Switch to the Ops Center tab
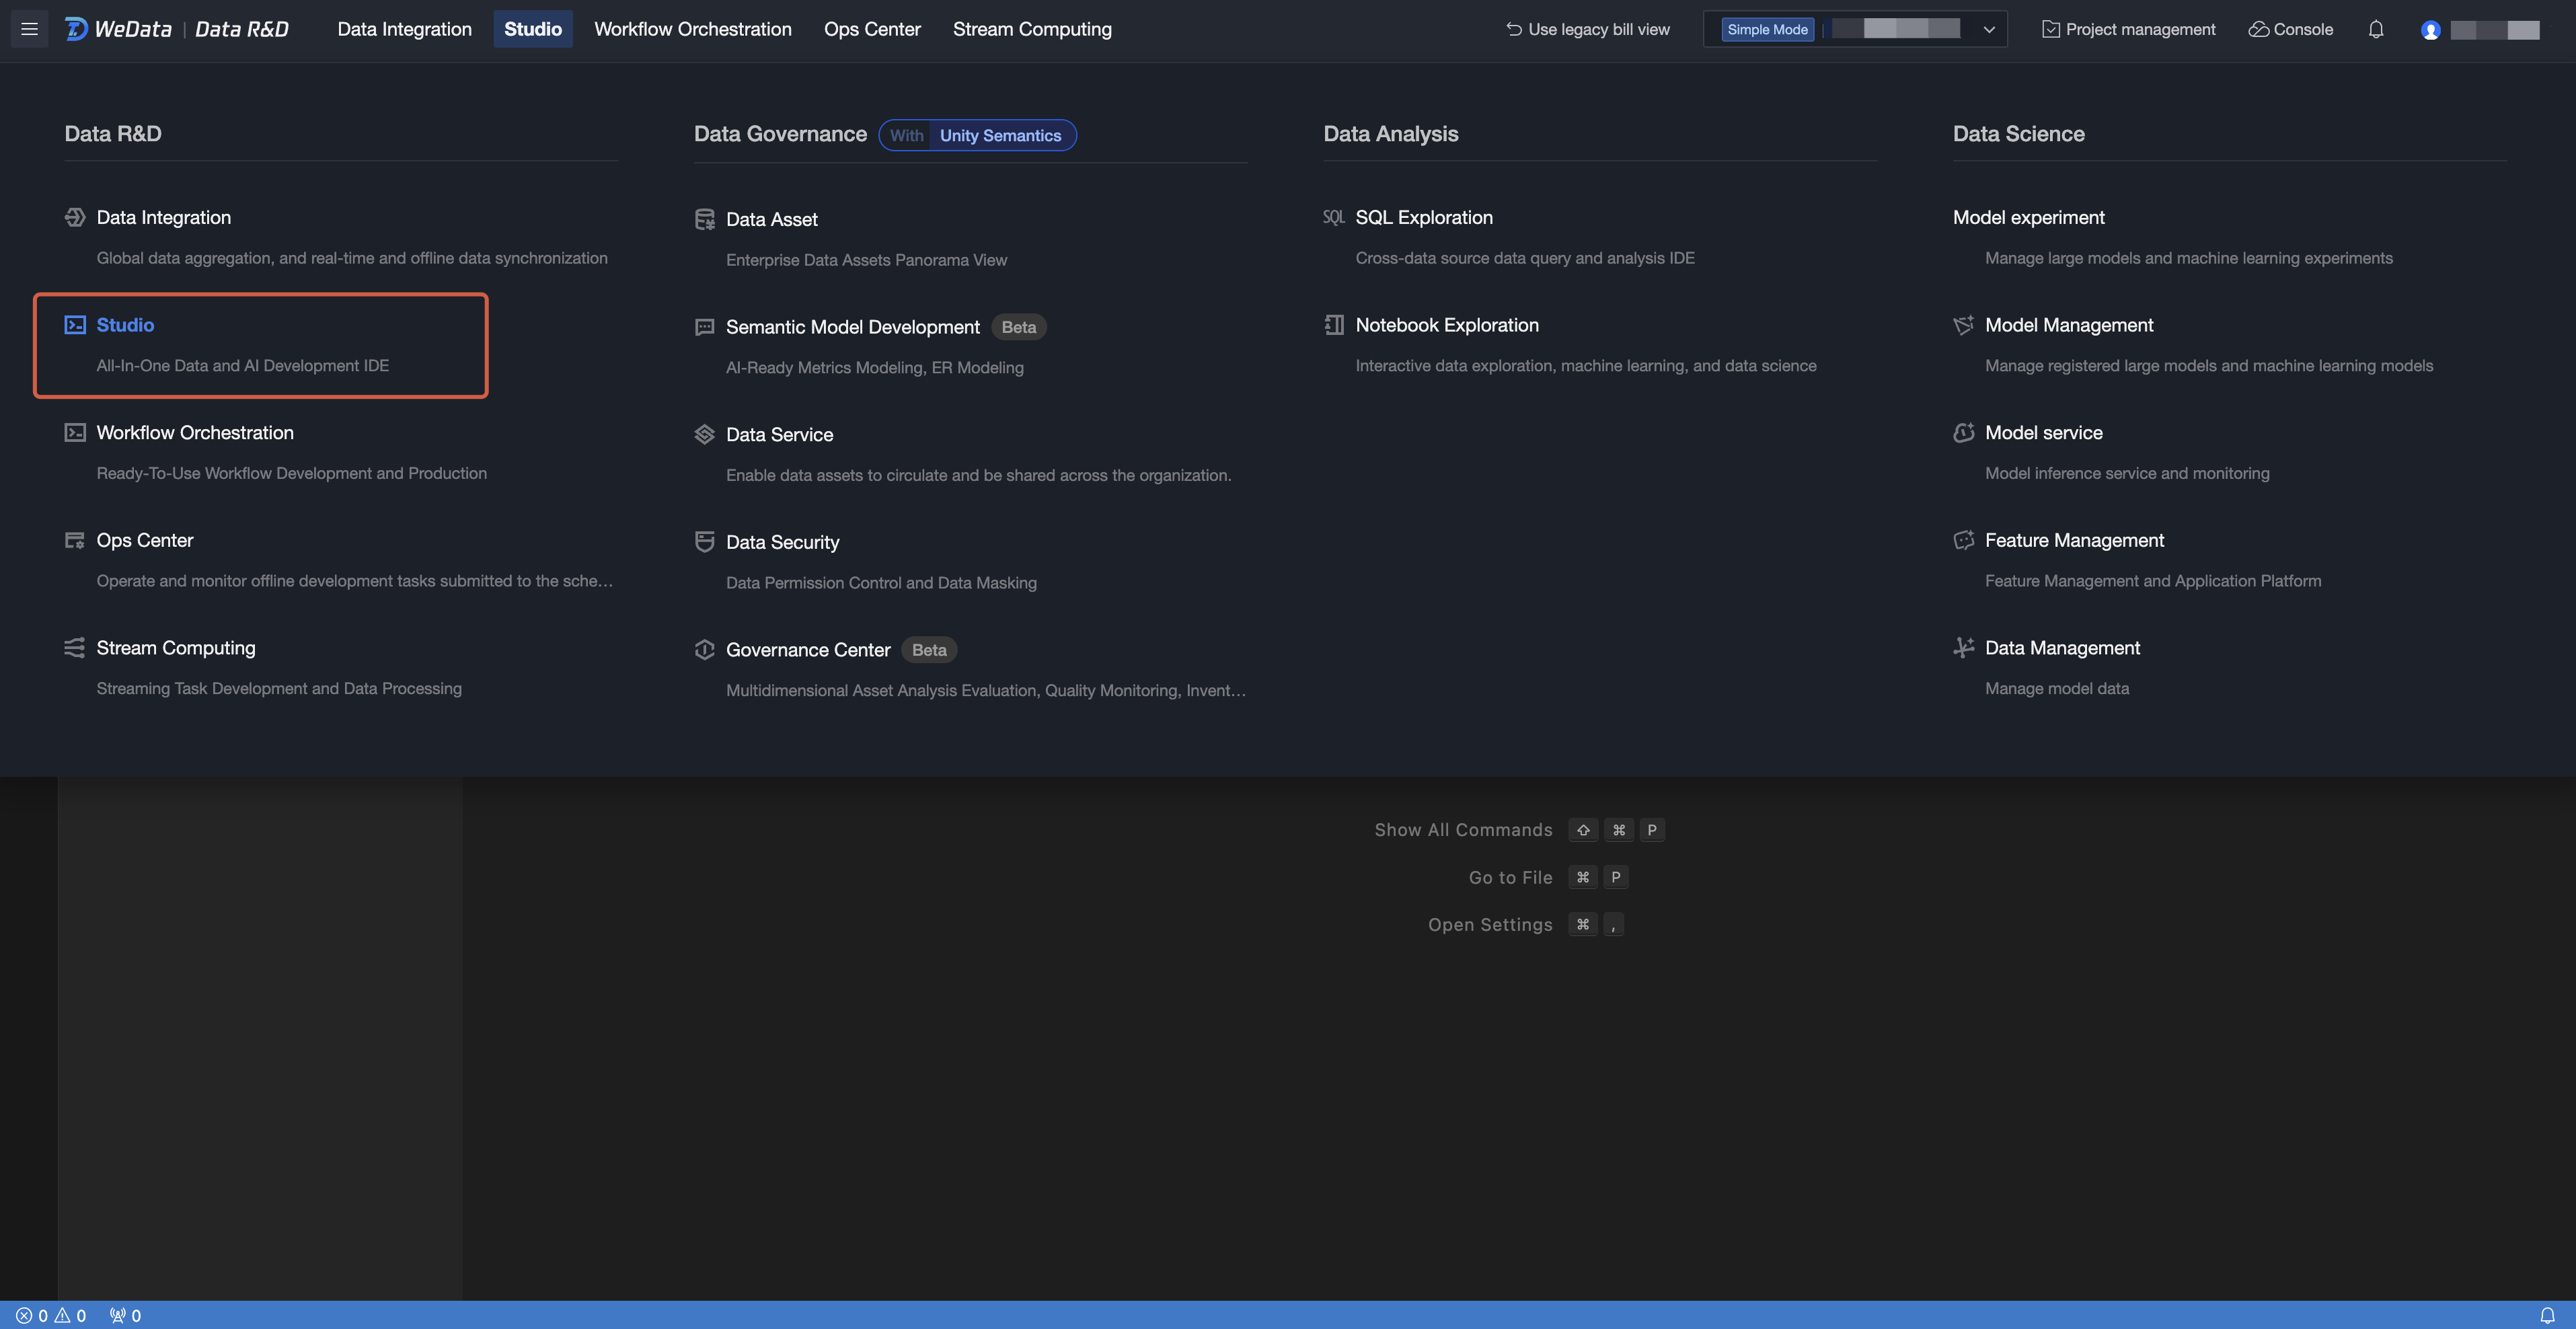 (871, 29)
